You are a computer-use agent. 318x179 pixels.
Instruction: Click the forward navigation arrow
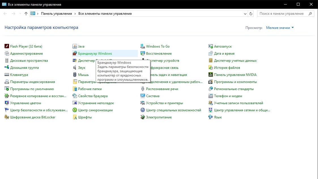[x=13, y=14]
